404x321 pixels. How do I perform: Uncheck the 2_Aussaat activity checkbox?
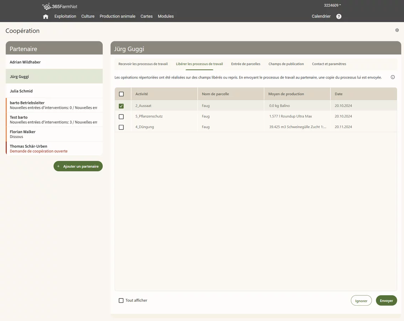coord(121,106)
